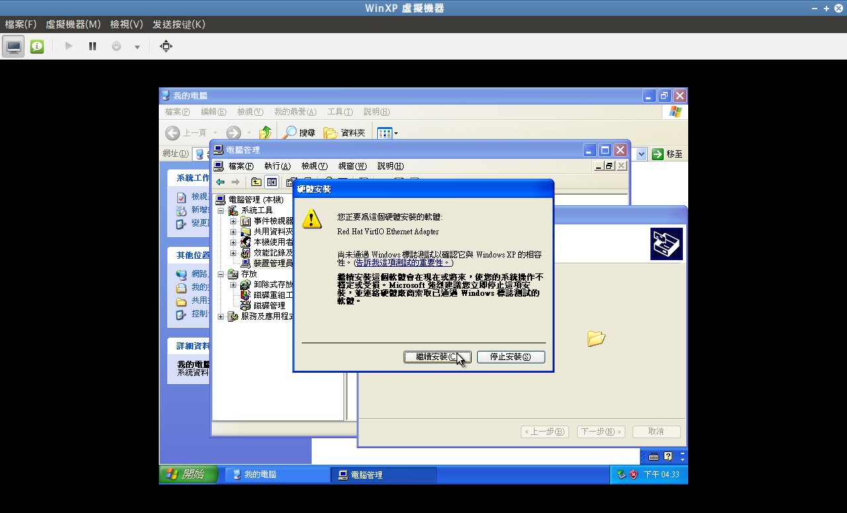Click the 共用 shared documents sidebar icon

click(x=181, y=301)
